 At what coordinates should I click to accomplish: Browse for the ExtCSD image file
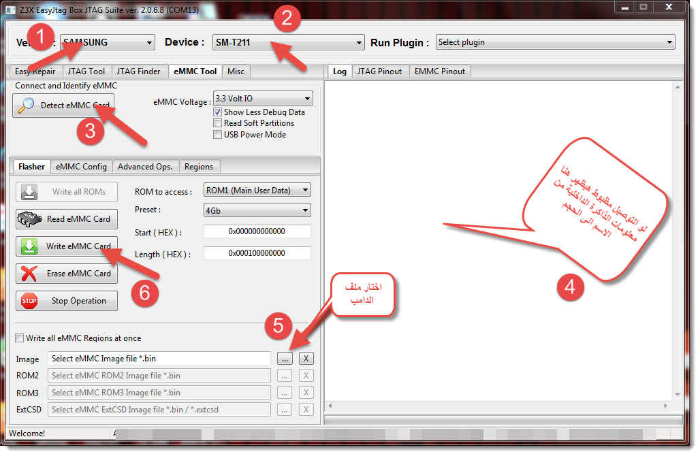[x=285, y=409]
